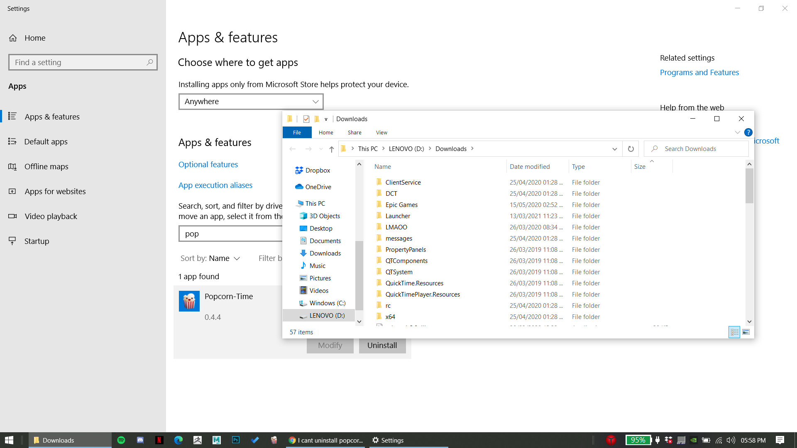
Task: Open Programs and Features
Action: (699, 72)
